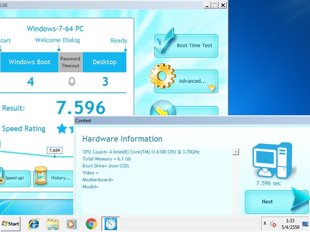Screen dimensions: 310x232
Task: Click the Ready marker label
Action: tap(119, 41)
